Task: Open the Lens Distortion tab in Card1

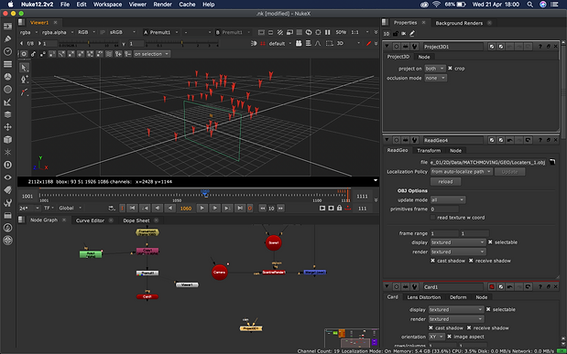Action: coord(424,297)
